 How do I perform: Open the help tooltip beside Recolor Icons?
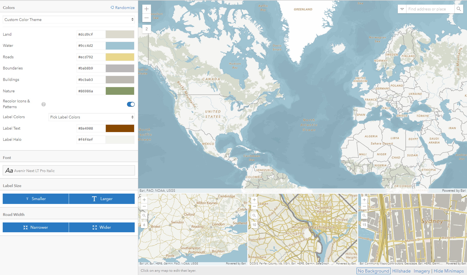[x=43, y=104]
